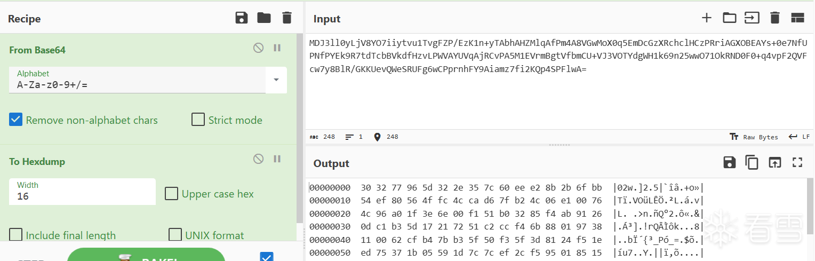This screenshot has width=815, height=261.
Task: Toggle Remove non-alphabet chars checkbox
Action: pyautogui.click(x=16, y=120)
